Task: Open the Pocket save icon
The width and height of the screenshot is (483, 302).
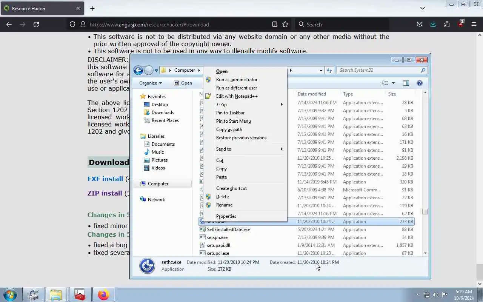Action: [x=419, y=24]
